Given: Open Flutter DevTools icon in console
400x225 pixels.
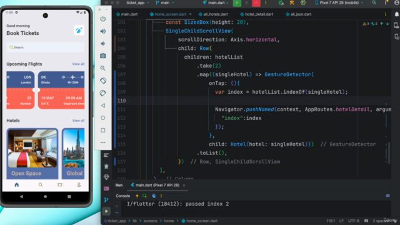Looking at the screenshot, I should pos(154,196).
